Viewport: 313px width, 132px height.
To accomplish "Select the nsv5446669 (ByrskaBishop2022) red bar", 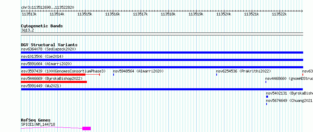I will point(54,82).
